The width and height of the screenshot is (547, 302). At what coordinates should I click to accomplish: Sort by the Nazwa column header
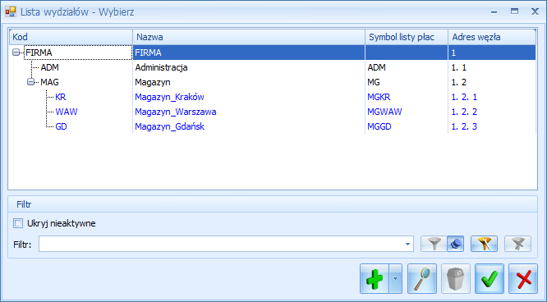[249, 37]
